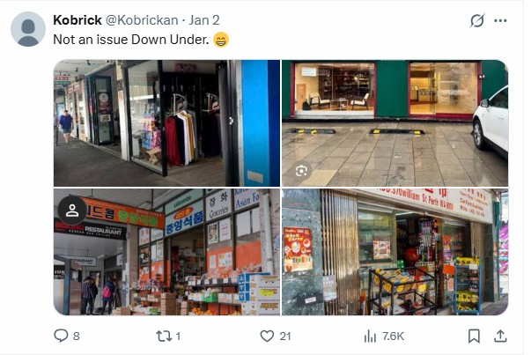Click the tweet text 'Not an issue Down Under'
The height and width of the screenshot is (355, 531).
[131, 40]
